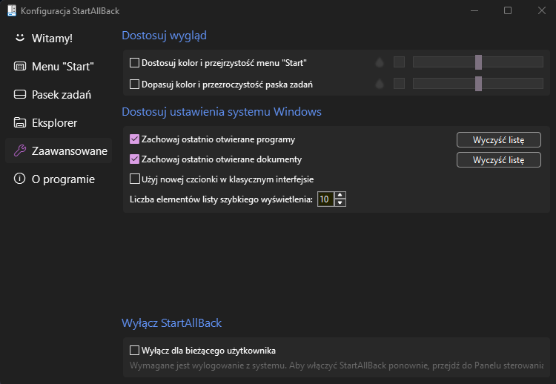Viewport: 556px width, 384px height.
Task: Click the Eksplorer folder icon
Action: point(20,122)
